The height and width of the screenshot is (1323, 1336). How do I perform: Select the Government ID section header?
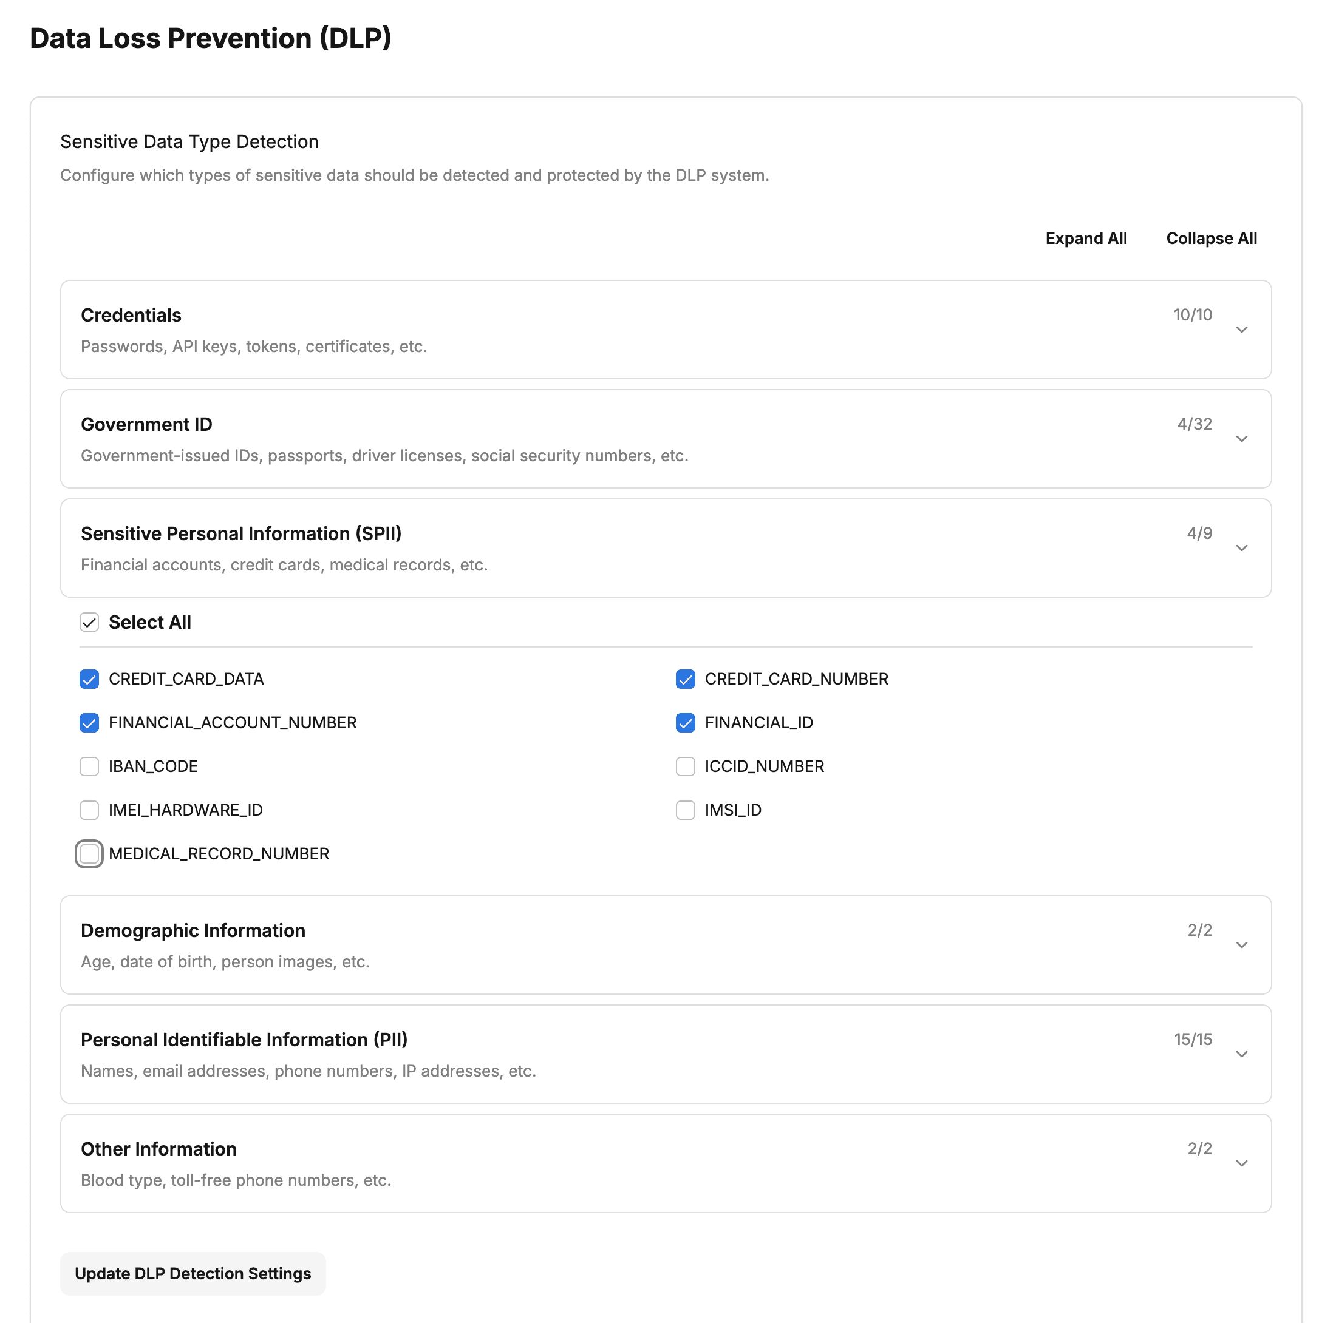(x=146, y=424)
